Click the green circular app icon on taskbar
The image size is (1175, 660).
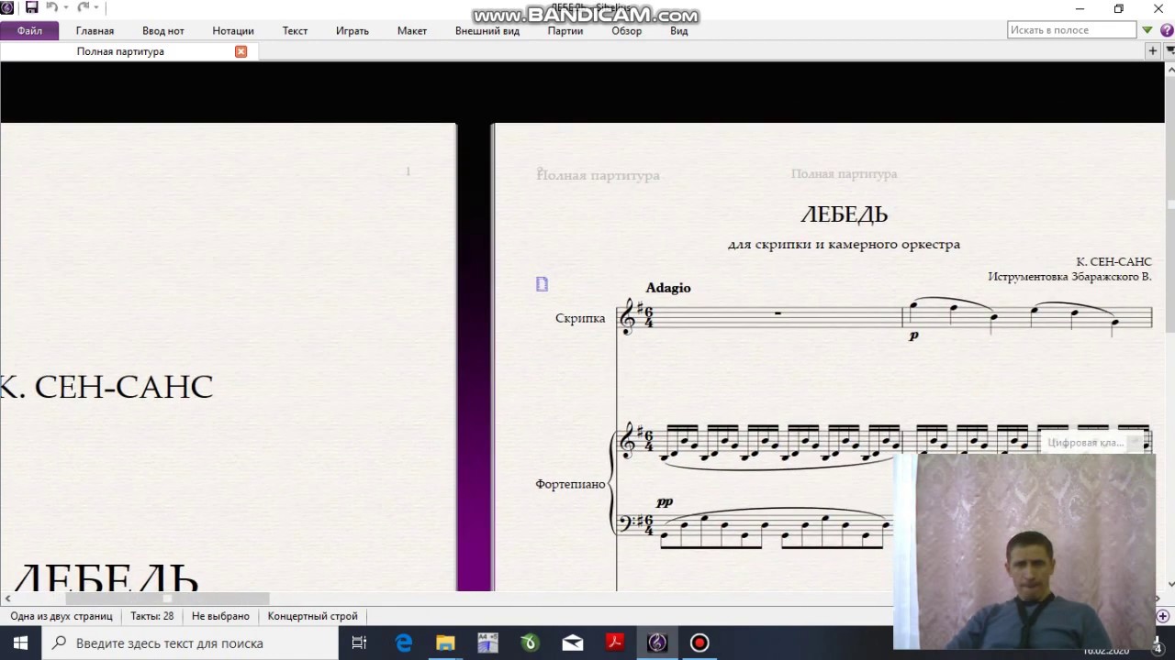point(530,643)
